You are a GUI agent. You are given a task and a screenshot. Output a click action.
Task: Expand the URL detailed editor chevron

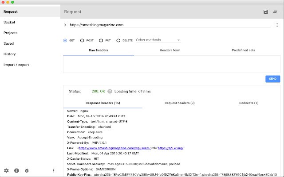point(65,25)
